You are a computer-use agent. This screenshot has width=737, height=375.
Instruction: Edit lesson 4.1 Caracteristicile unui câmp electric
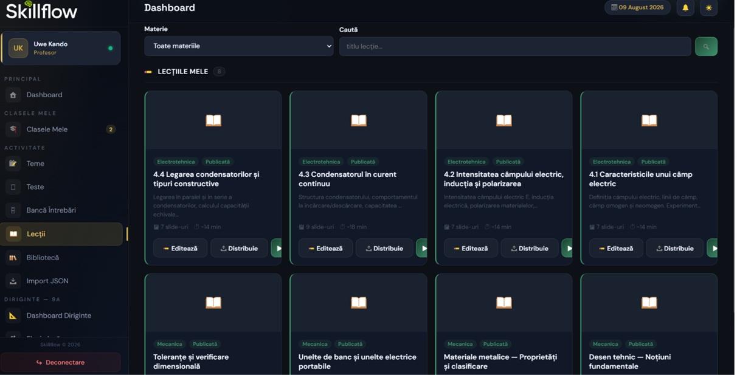click(x=617, y=249)
